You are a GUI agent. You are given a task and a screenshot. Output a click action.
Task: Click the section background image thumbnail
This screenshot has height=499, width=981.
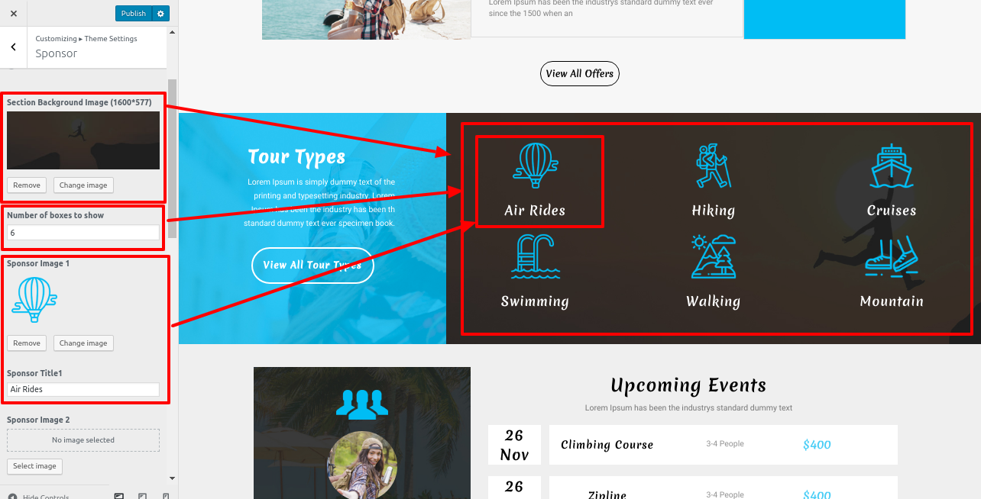[x=83, y=140]
